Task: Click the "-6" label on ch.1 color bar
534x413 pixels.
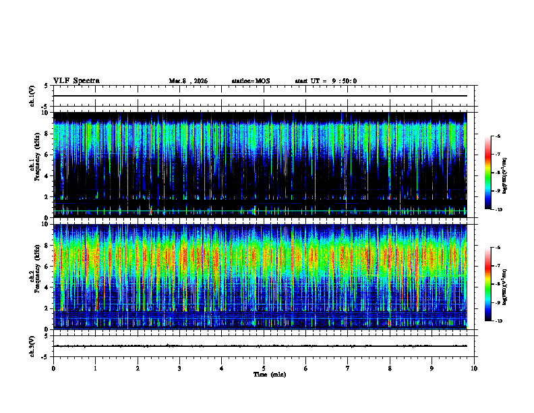Action: pos(498,136)
